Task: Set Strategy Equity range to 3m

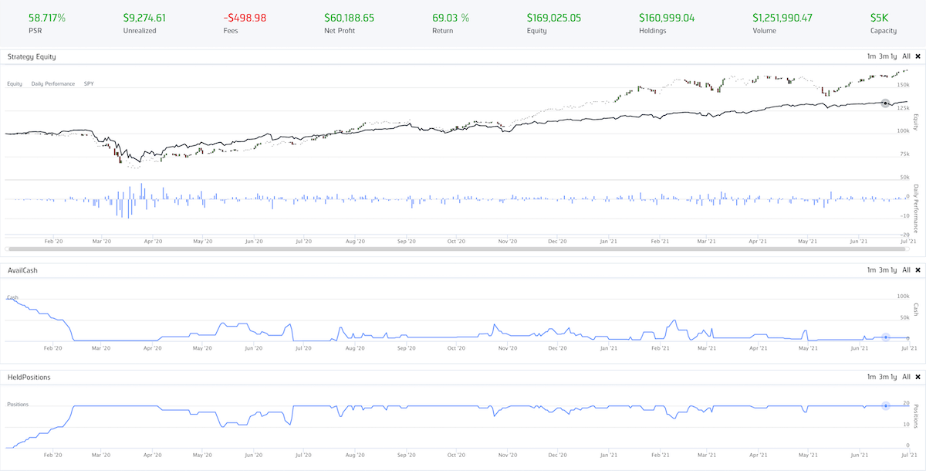Action: tap(884, 56)
